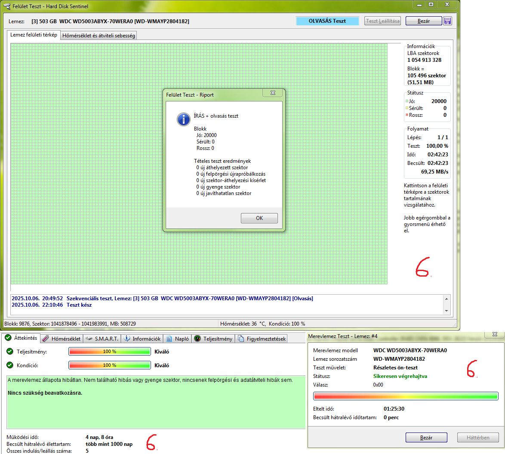This screenshot has height=454, width=505.
Task: Click the disk name WDC WD5003ABYX-70WERA0 header
Action: (x=110, y=21)
